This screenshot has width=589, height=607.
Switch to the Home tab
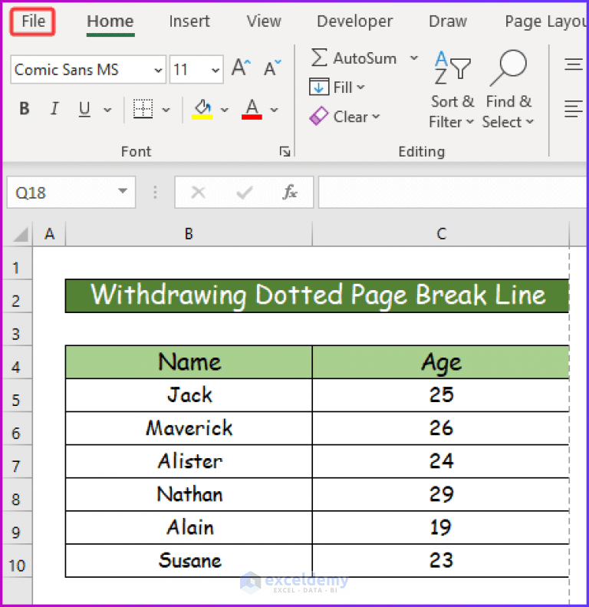click(x=110, y=21)
